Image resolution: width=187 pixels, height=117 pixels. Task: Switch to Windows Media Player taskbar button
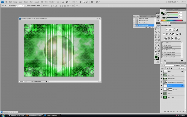tap(17, 115)
